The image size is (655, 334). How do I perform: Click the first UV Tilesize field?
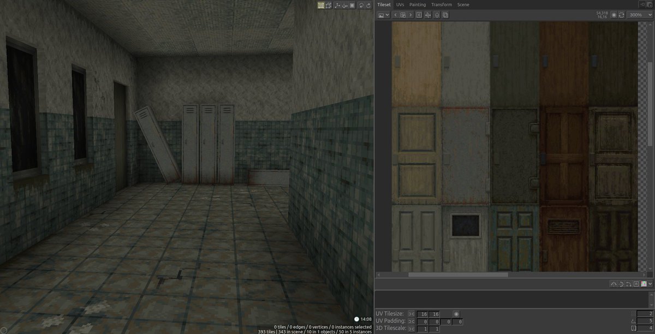(422, 314)
